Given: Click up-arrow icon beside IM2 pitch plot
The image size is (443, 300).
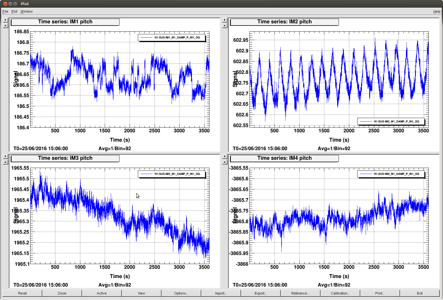Looking at the screenshot, I should coord(225,26).
